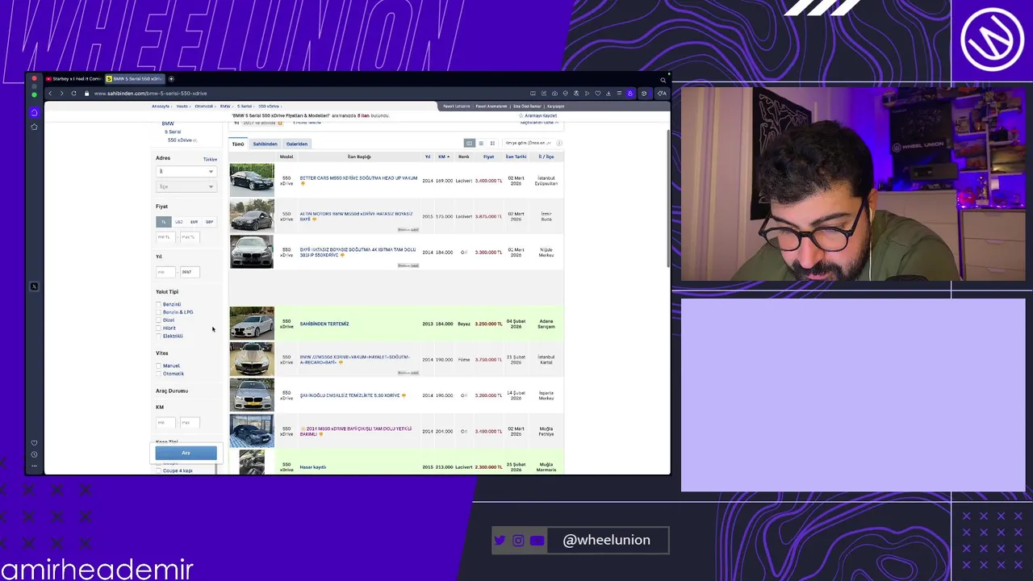
Task: Open thumbnail of the ALTIN MOTORS listing
Action: click(x=252, y=216)
